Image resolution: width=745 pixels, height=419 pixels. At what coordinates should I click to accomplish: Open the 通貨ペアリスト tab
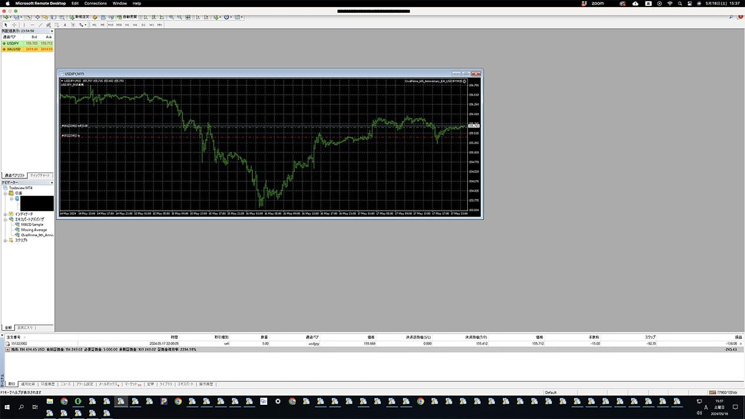[x=14, y=175]
